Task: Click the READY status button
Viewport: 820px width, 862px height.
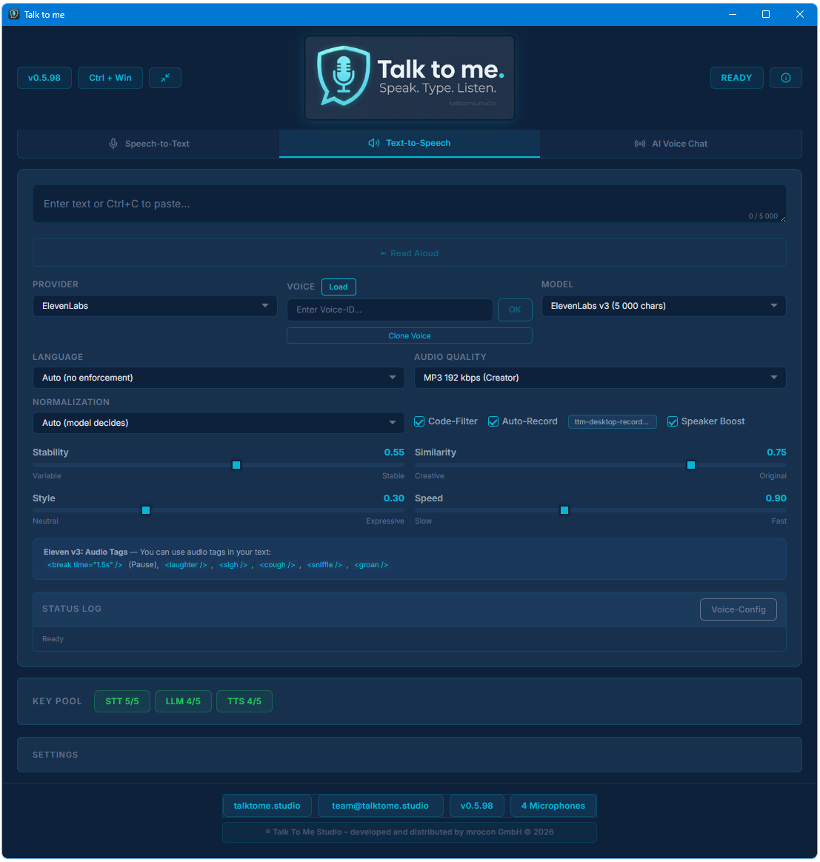Action: click(736, 78)
